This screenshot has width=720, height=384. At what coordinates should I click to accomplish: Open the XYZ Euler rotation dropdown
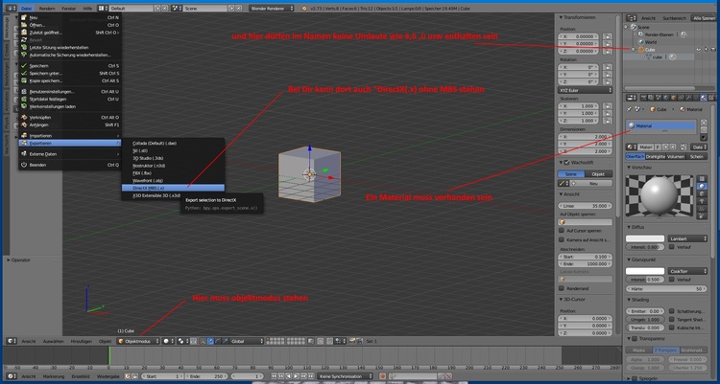(x=586, y=90)
